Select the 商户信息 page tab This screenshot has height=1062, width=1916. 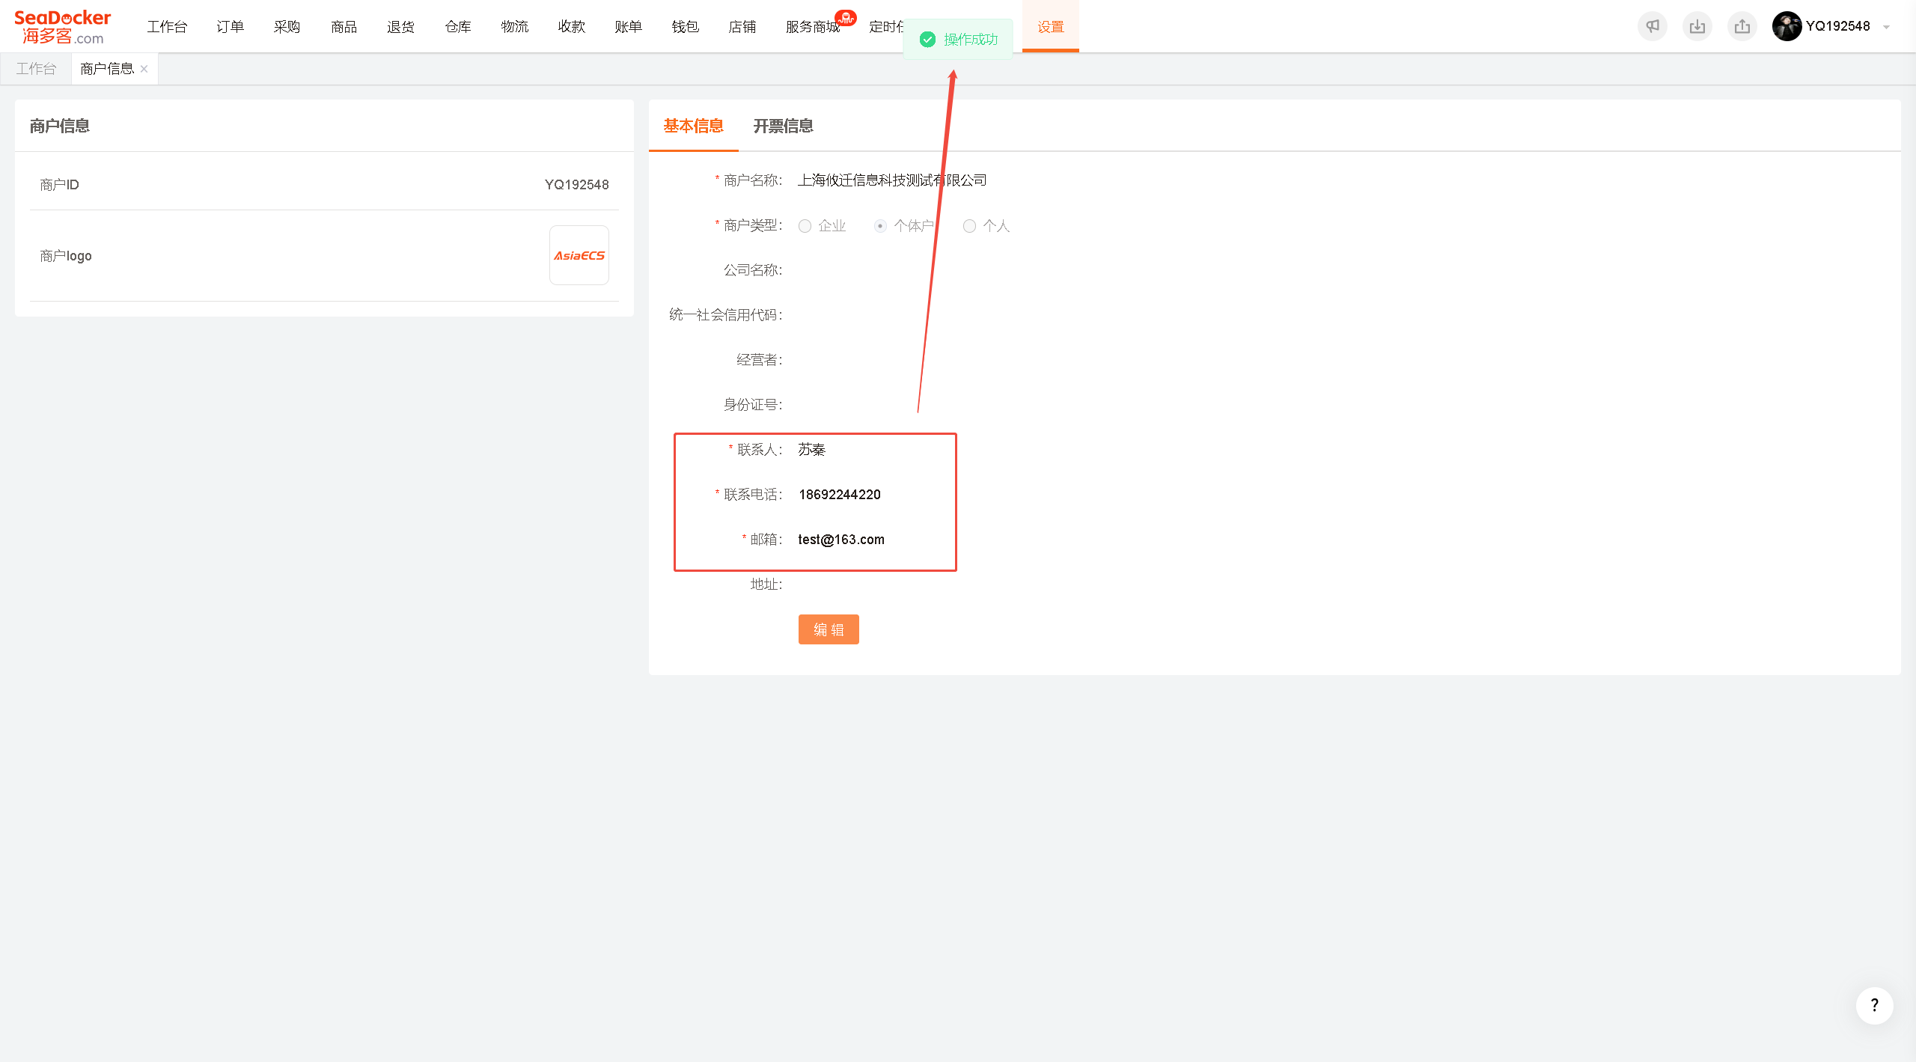click(106, 69)
